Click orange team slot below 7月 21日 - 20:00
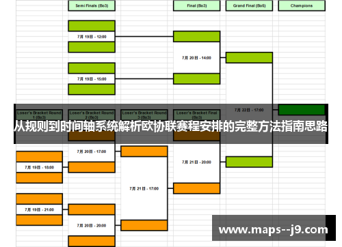 point(197,188)
